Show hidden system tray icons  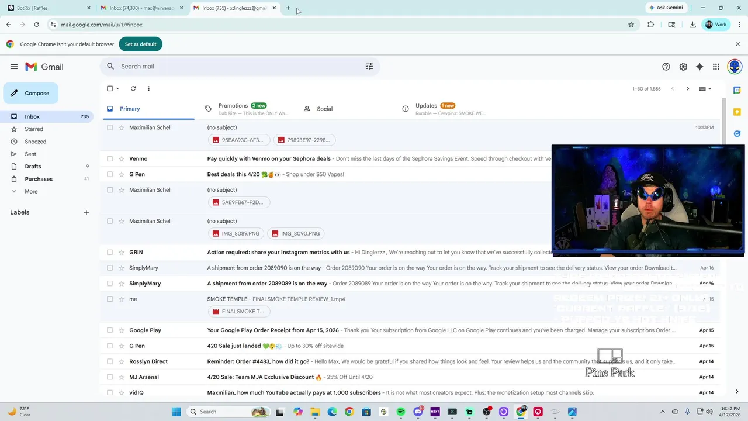[663, 412]
